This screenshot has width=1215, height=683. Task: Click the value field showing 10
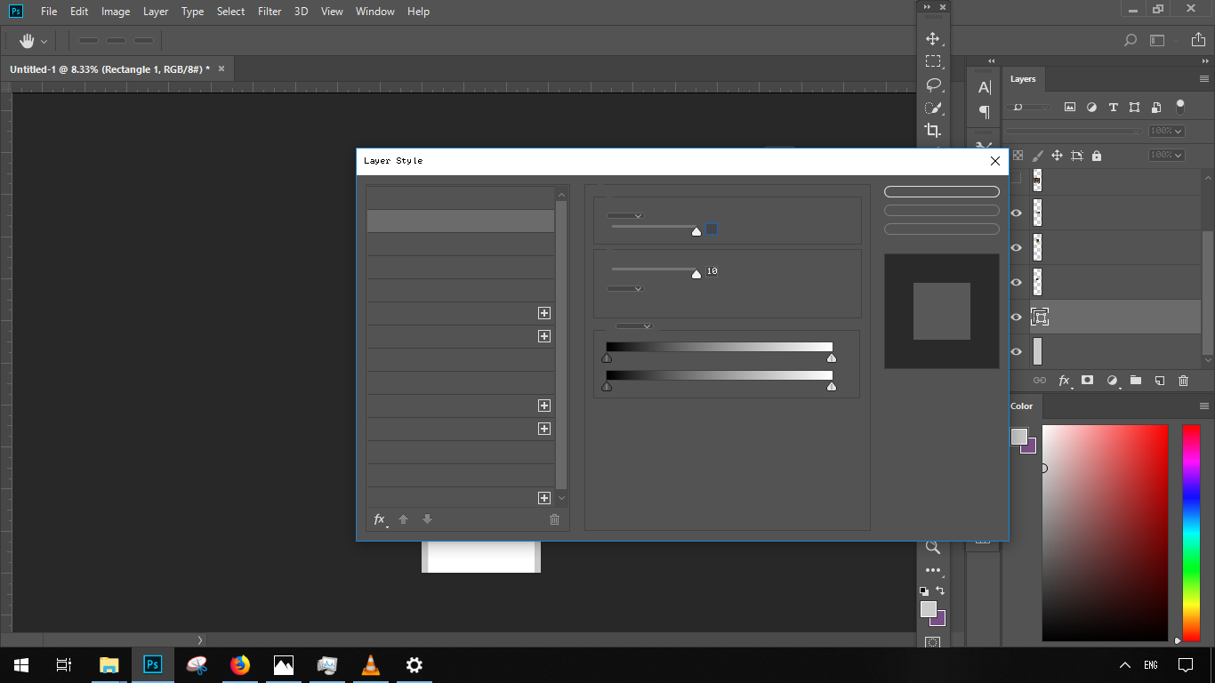coord(712,271)
